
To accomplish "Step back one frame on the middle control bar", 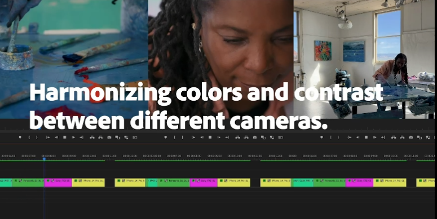I will point(202,137).
